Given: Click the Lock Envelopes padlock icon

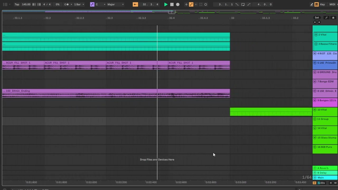Looking at the screenshot, I should coord(333,18).
